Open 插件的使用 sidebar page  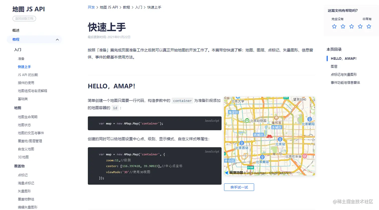(26, 83)
